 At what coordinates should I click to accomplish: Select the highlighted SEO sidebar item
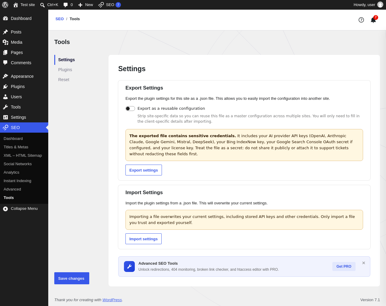[24, 128]
